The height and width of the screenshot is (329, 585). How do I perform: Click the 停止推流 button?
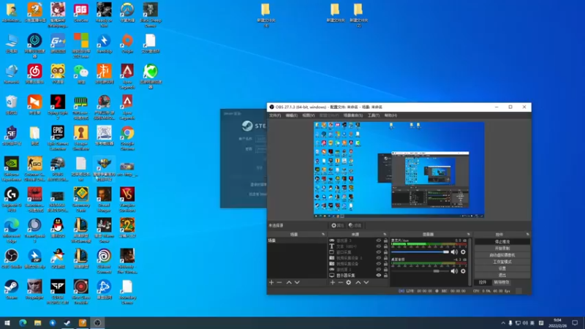click(502, 242)
